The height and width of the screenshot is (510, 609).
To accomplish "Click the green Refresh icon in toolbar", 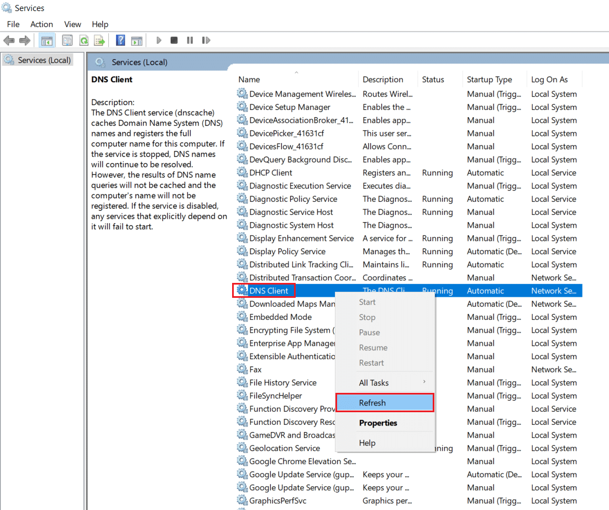I will click(x=83, y=40).
